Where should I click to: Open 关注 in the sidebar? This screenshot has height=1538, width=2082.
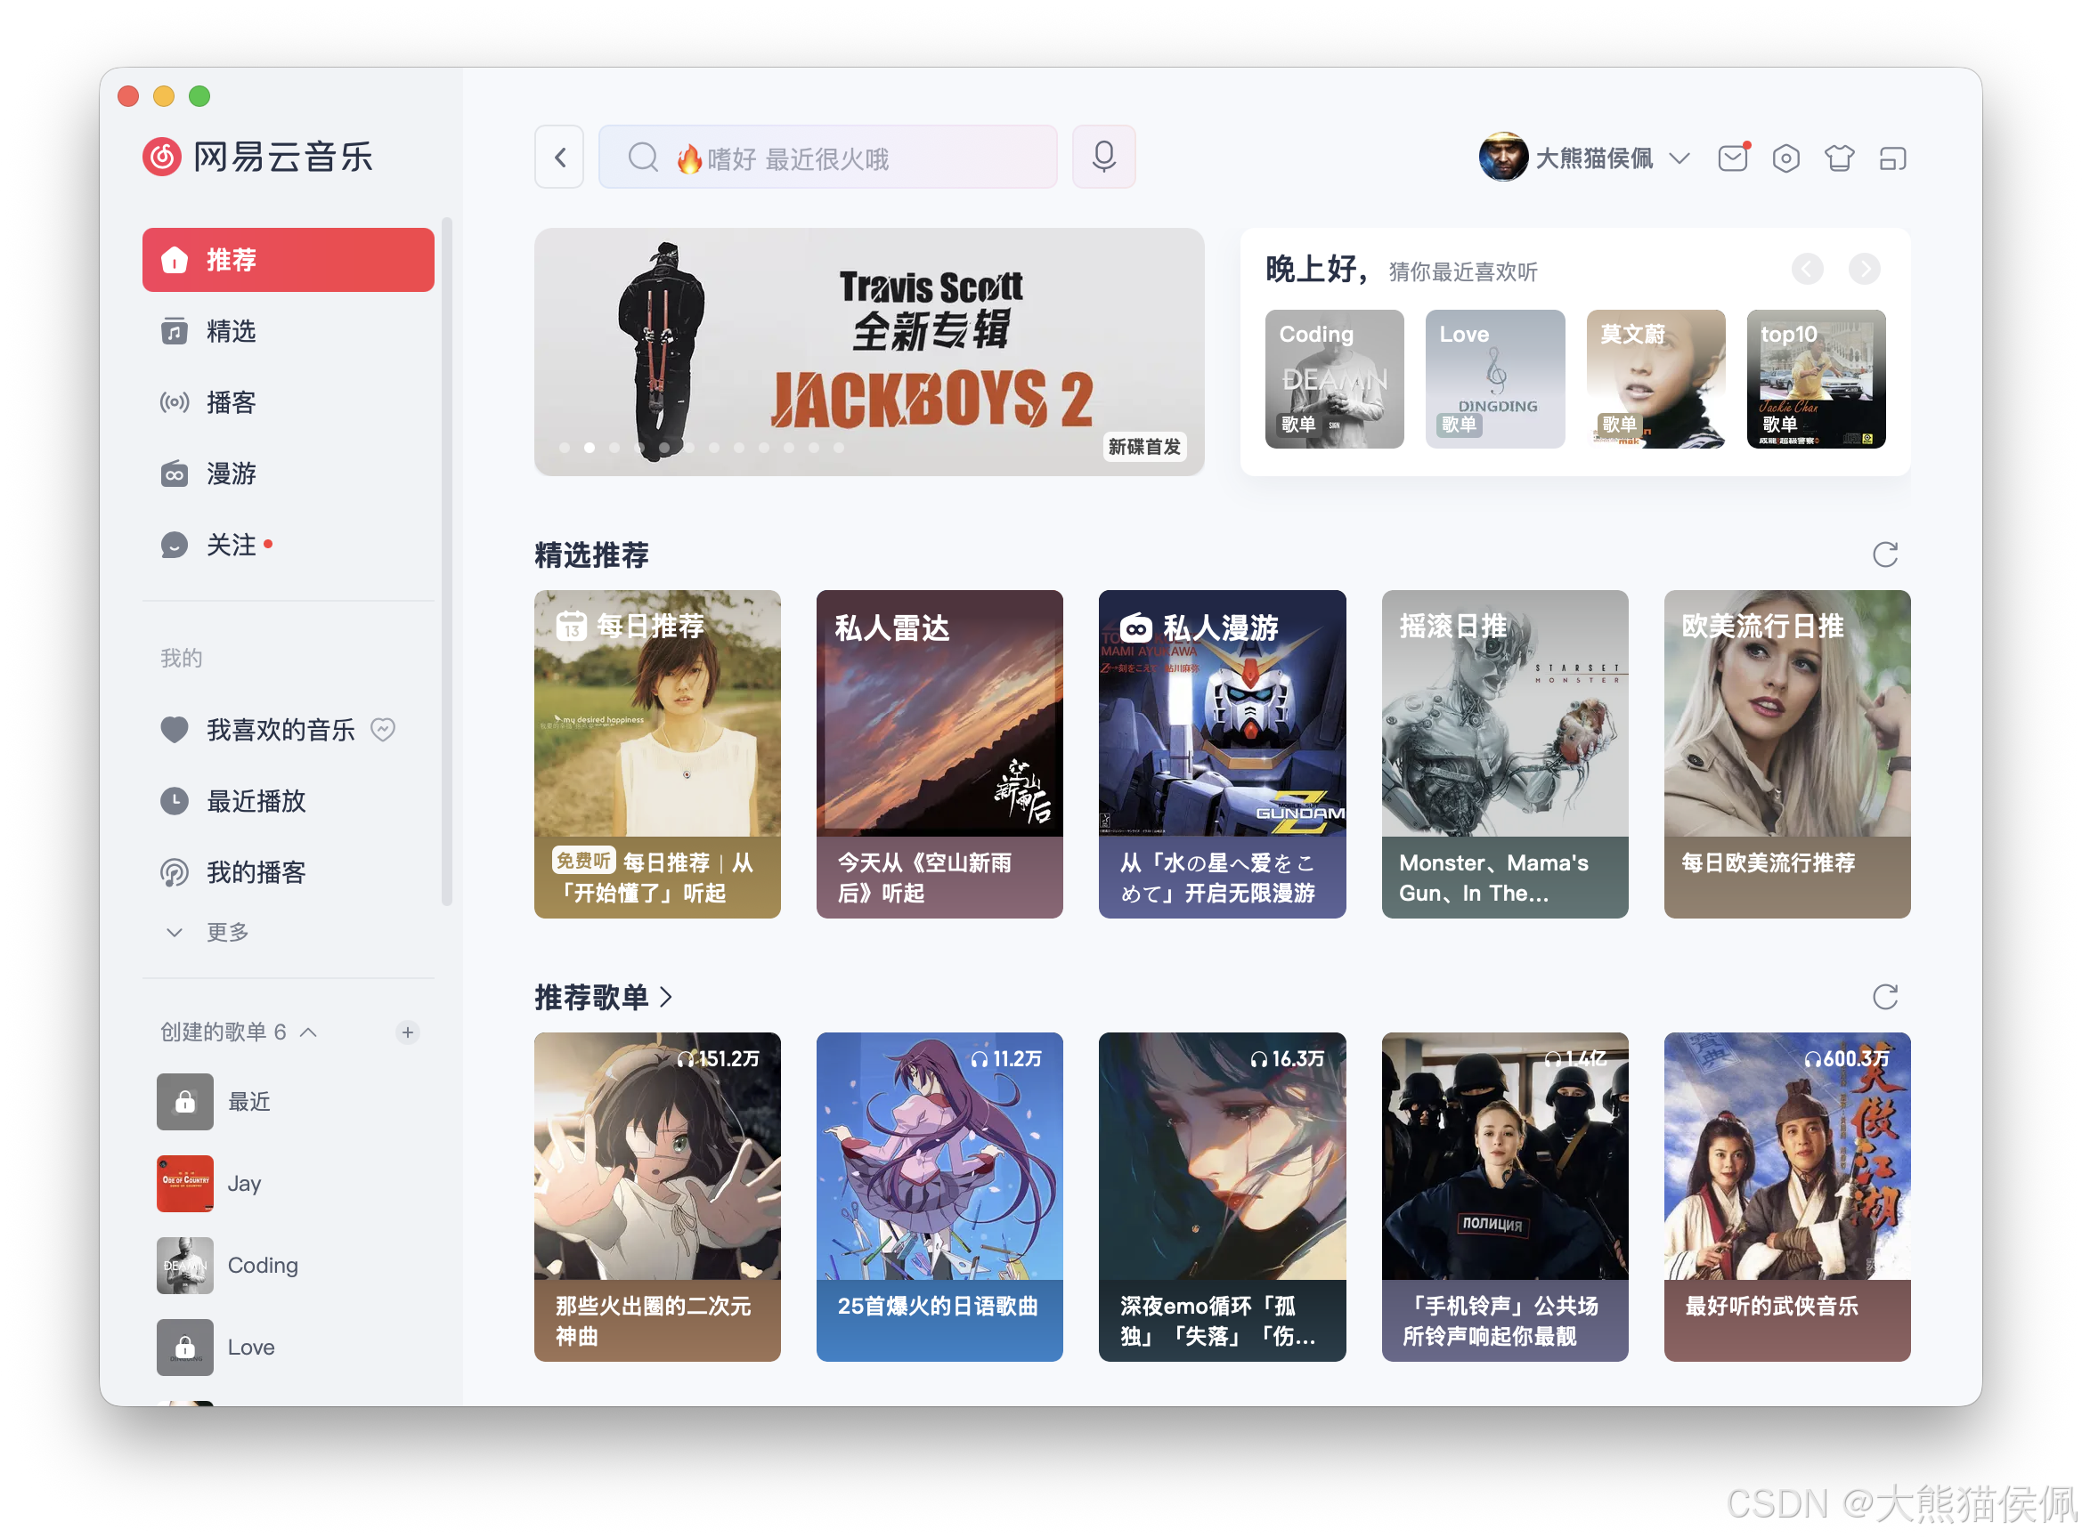(288, 545)
